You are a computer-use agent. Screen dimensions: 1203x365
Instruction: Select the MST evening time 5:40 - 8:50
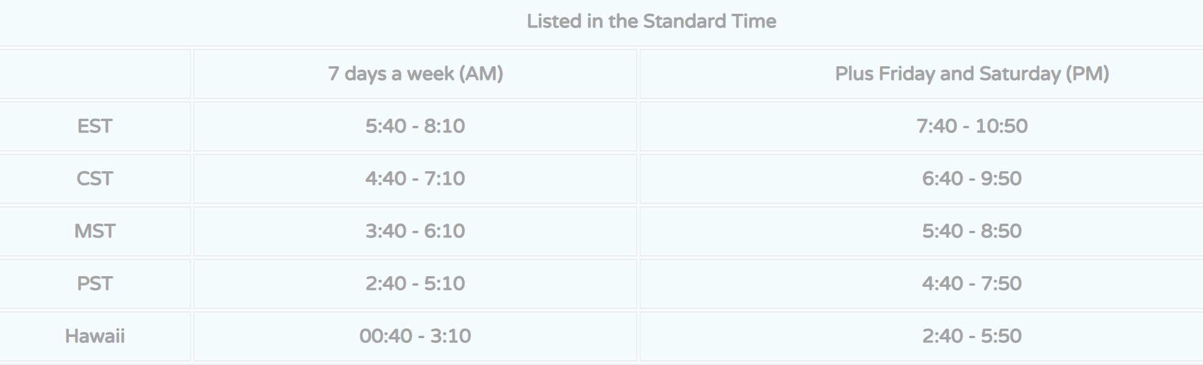(972, 231)
